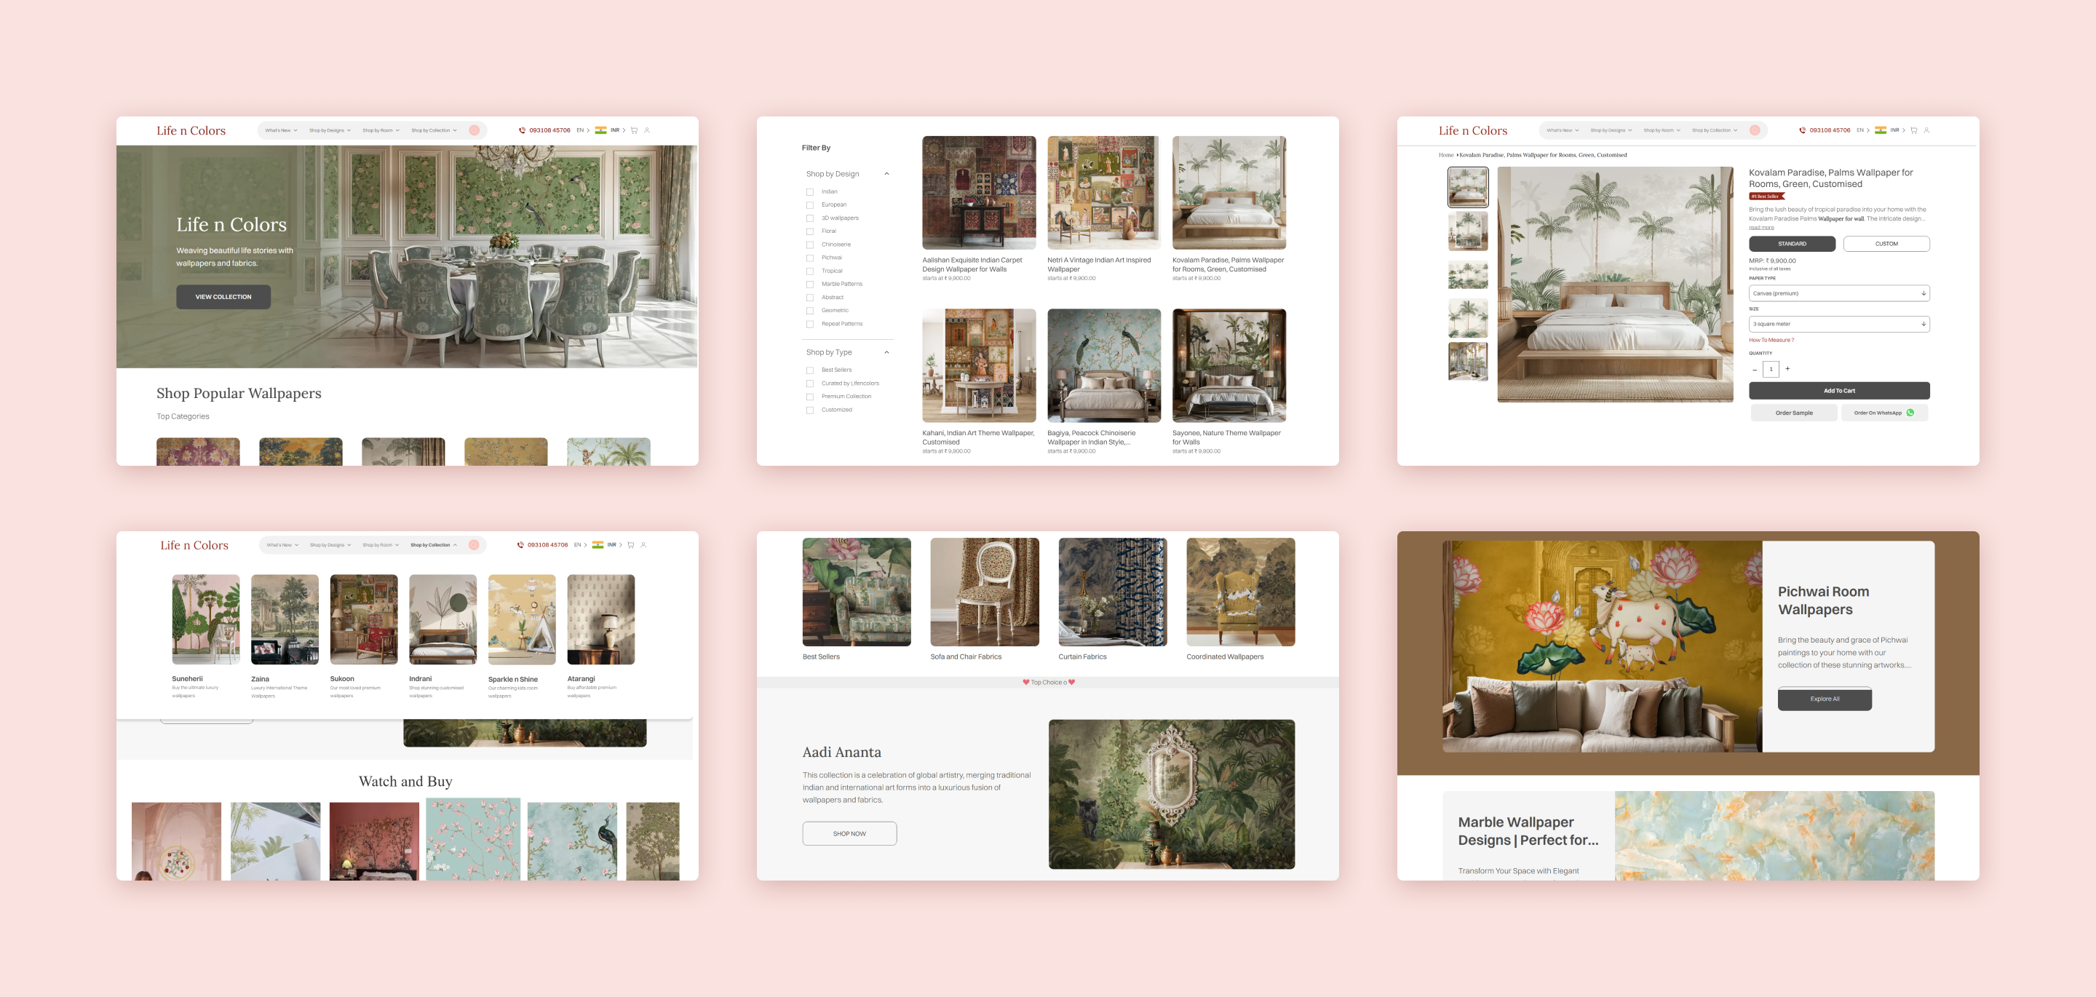Tick the Tropical filter checkbox

[809, 271]
